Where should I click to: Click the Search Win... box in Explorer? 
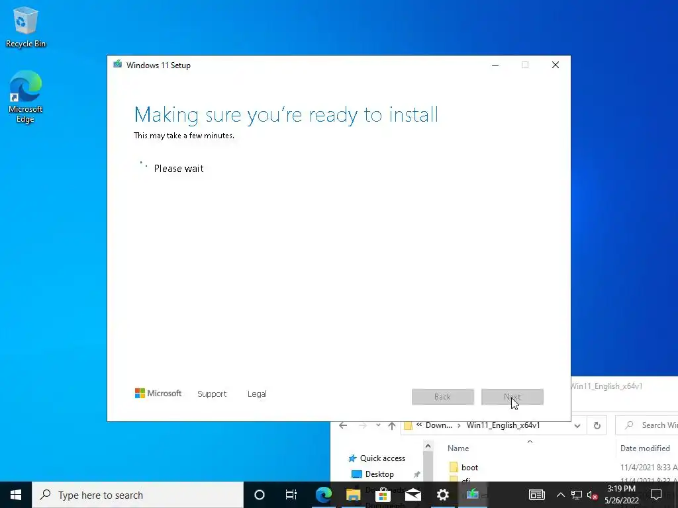pos(646,425)
